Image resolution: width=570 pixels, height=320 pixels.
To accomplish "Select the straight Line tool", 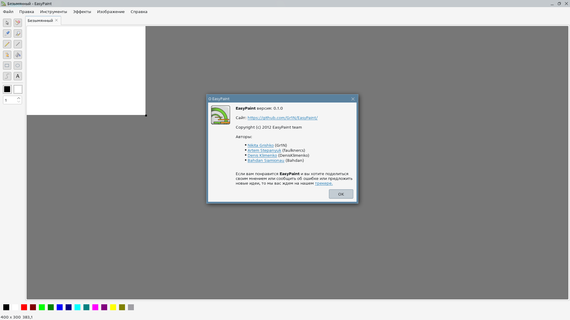I will 18,44.
